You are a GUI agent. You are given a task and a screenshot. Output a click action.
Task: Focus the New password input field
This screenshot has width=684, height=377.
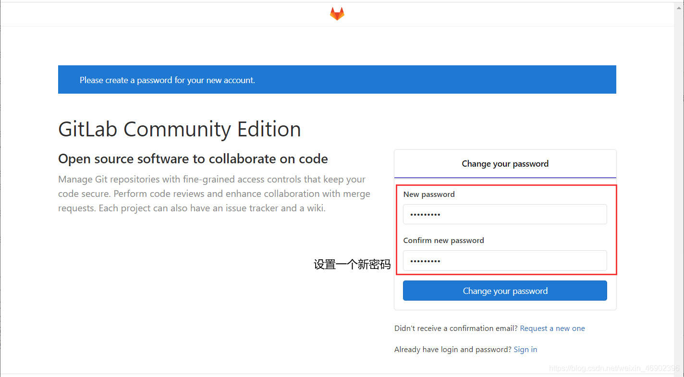[505, 214]
